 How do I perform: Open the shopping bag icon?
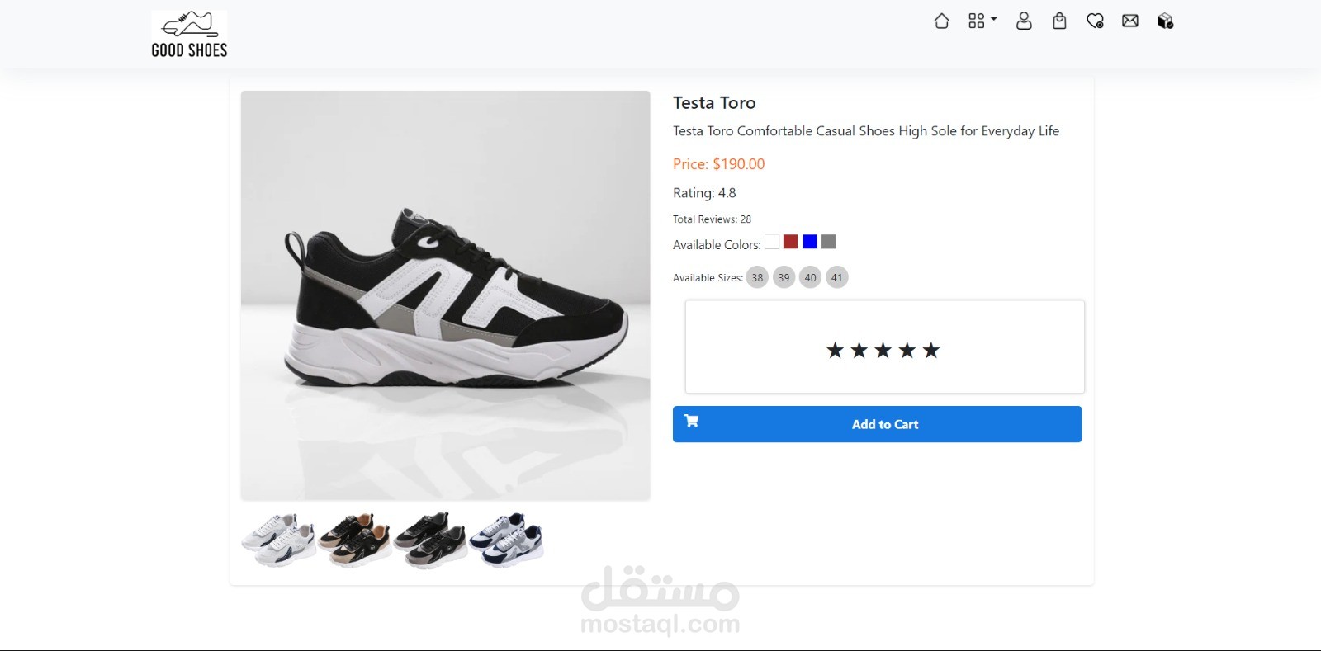click(1059, 21)
